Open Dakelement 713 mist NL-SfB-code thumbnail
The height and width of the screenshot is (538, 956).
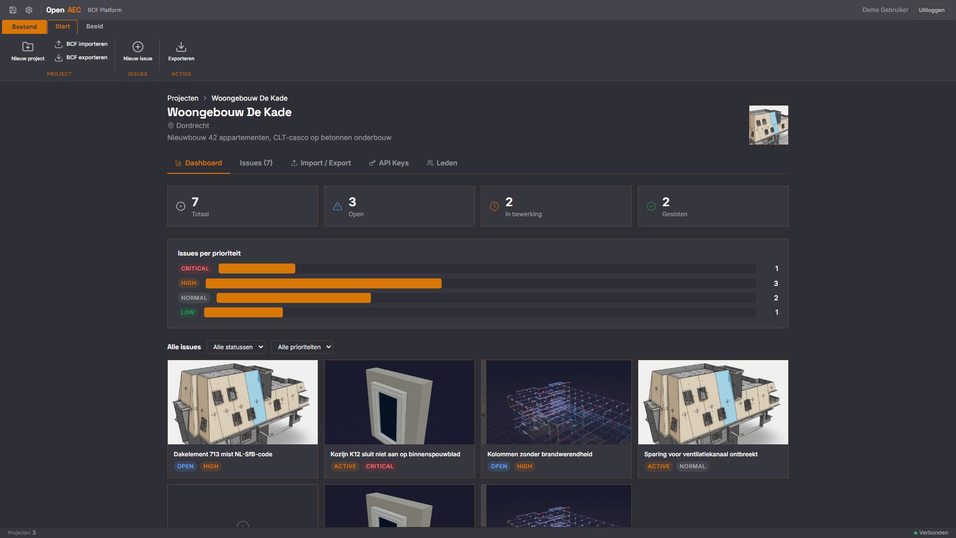242,402
